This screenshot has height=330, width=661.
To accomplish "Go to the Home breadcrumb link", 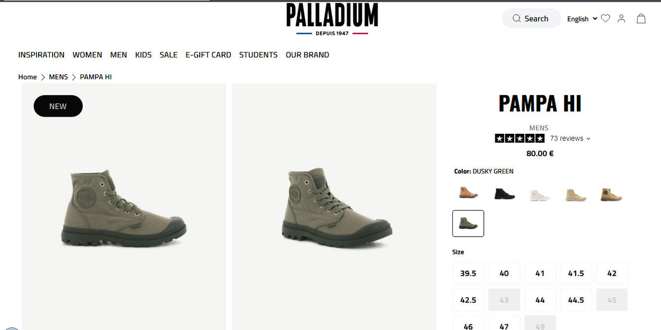I will pyautogui.click(x=27, y=77).
